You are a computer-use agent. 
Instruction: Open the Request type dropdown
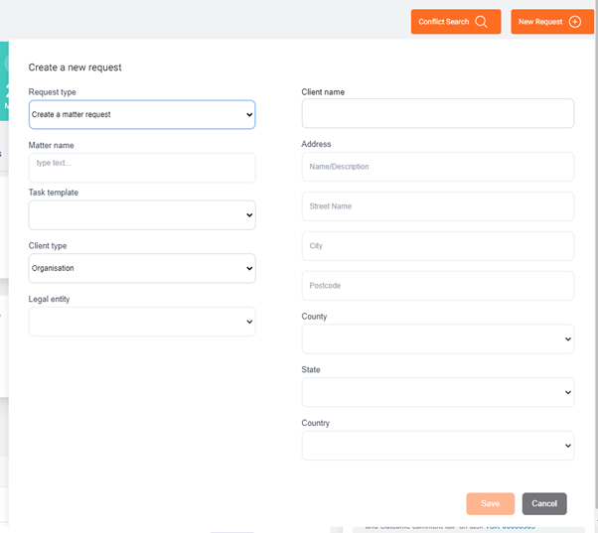pos(142,114)
